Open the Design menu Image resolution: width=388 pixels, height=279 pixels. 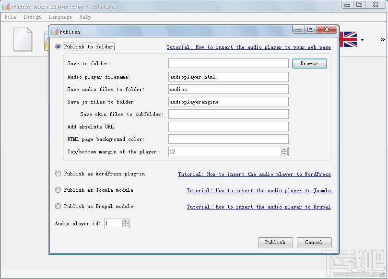33,17
